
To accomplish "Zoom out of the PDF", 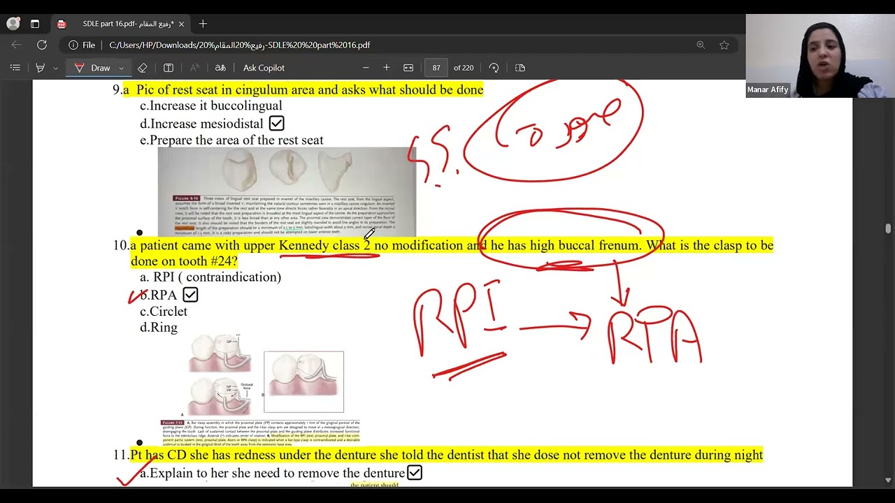I will pyautogui.click(x=365, y=68).
